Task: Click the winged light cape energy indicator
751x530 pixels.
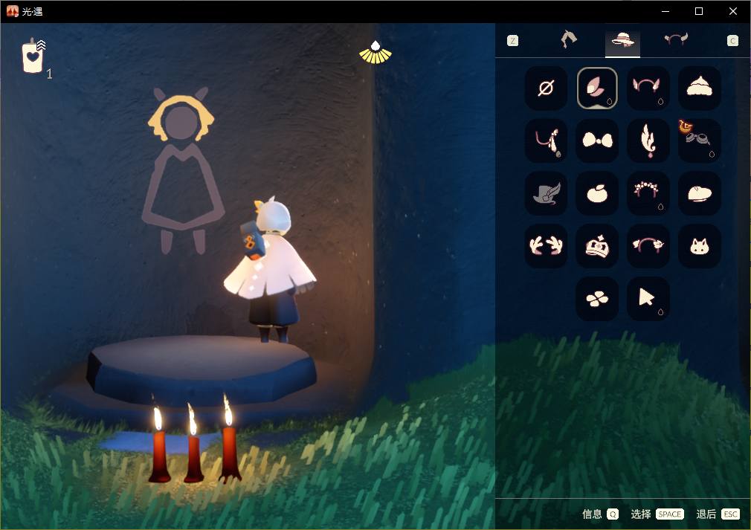Action: coord(375,52)
